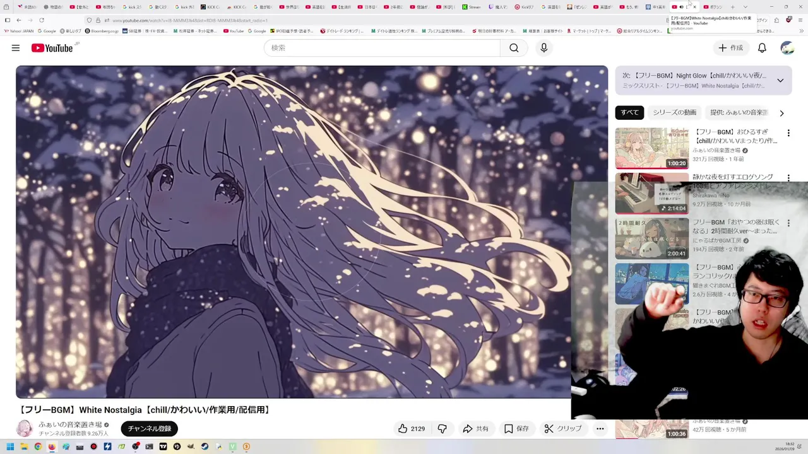808x454 pixels.
Task: Open the 【フリーBGM】おひるすぎ video title
Action: (x=735, y=136)
